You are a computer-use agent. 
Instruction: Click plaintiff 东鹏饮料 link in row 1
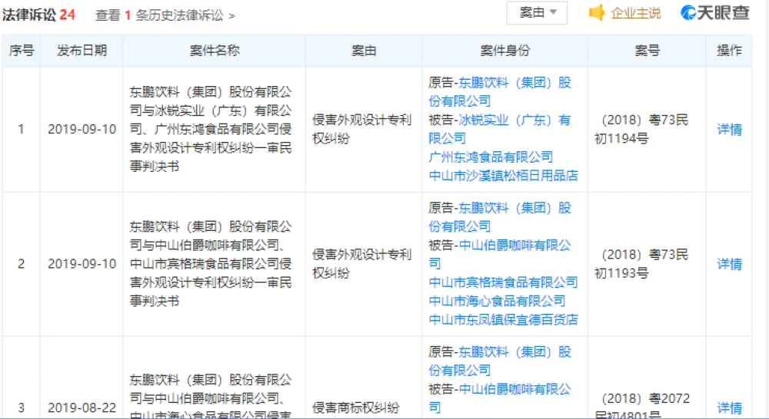pyautogui.click(x=500, y=91)
